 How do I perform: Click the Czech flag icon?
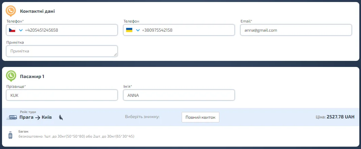(12, 30)
